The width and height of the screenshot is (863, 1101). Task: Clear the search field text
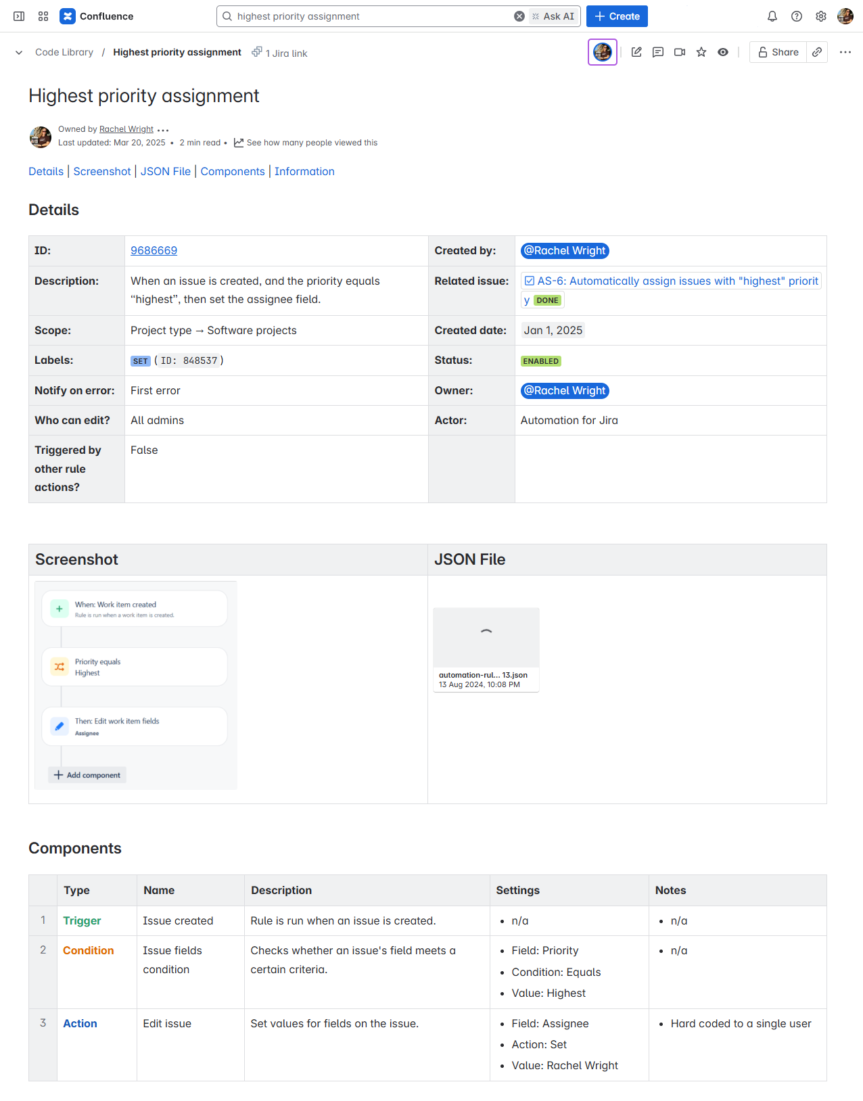click(x=519, y=16)
